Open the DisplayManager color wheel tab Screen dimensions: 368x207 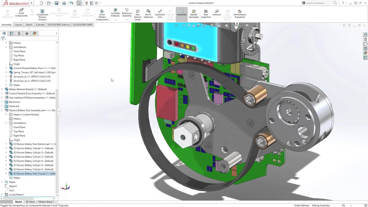click(34, 33)
